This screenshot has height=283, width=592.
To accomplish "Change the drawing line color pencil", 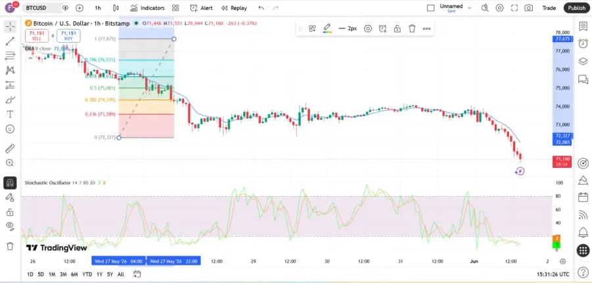I will coord(328,28).
